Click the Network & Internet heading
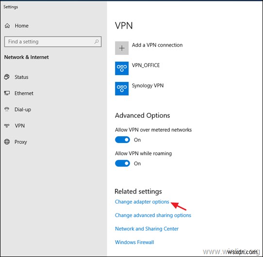263x257 pixels. 26,57
